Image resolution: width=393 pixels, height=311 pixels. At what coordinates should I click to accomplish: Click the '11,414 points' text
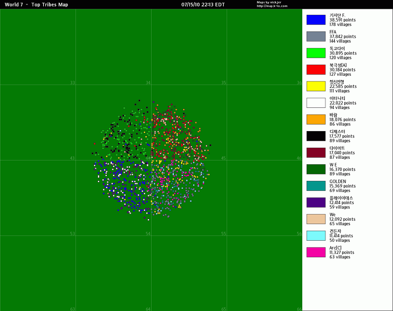point(341,236)
